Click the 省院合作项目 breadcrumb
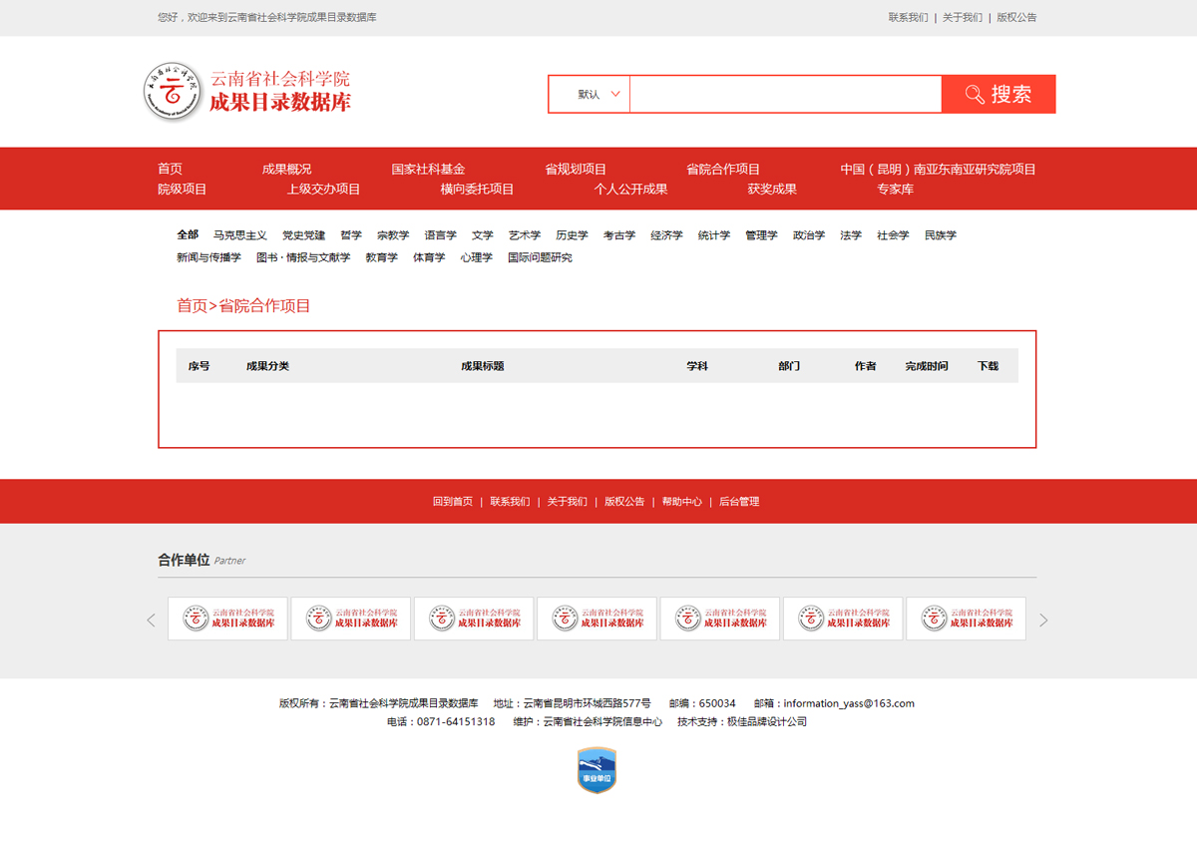1197x842 pixels. coord(264,305)
